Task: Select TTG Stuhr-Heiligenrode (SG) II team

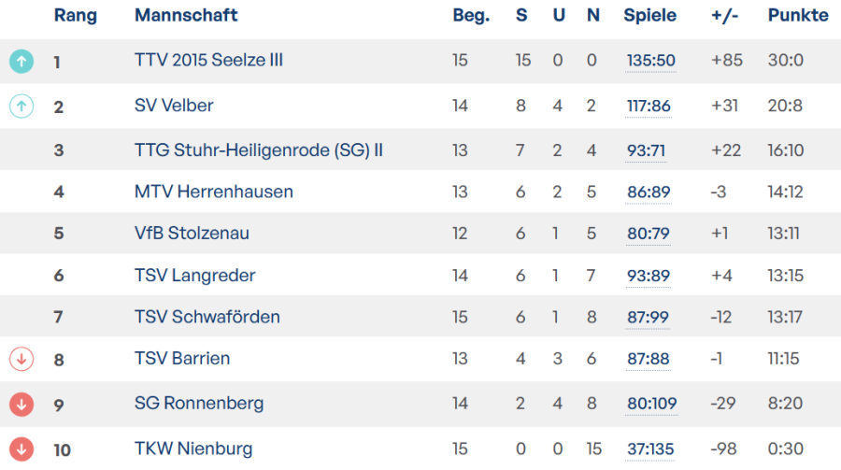Action: click(259, 150)
